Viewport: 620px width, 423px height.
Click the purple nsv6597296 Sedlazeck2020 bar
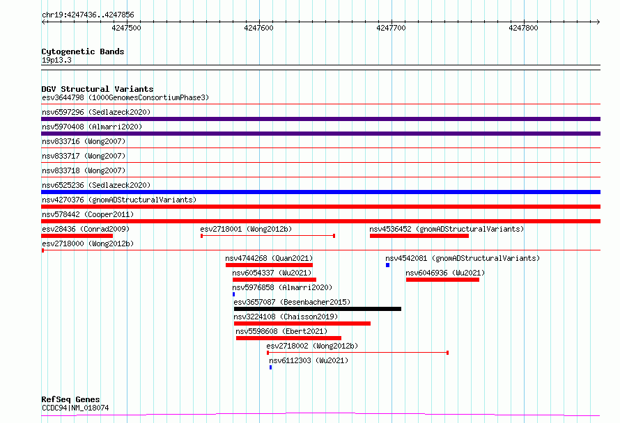pos(320,119)
